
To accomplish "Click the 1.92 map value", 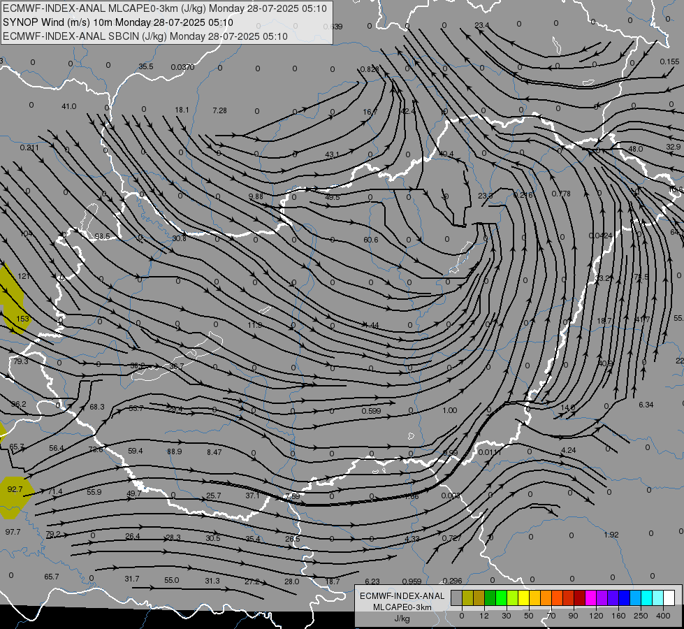I will pos(611,535).
